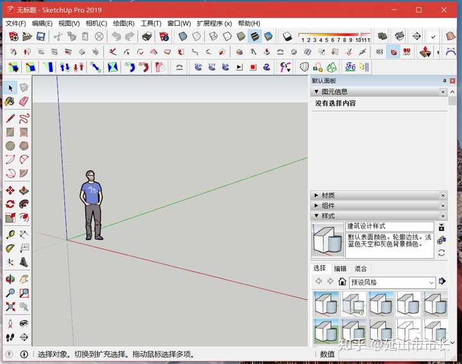Screen dimensions: 462x364
Task: Activate the Orbit camera tool
Action: 10,279
